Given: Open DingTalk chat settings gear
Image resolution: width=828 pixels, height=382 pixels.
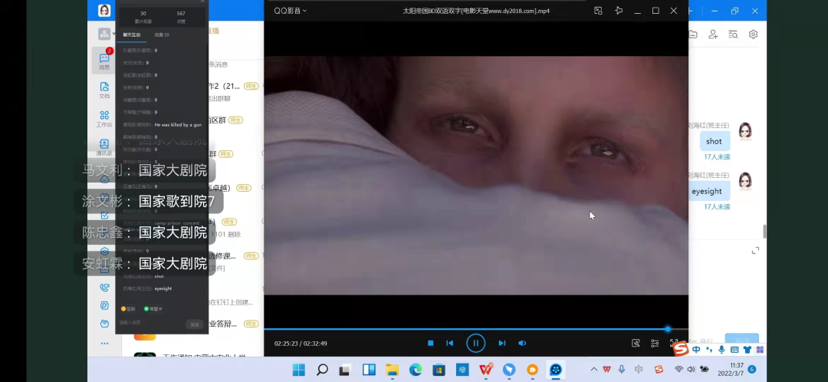Looking at the screenshot, I should 753,35.
